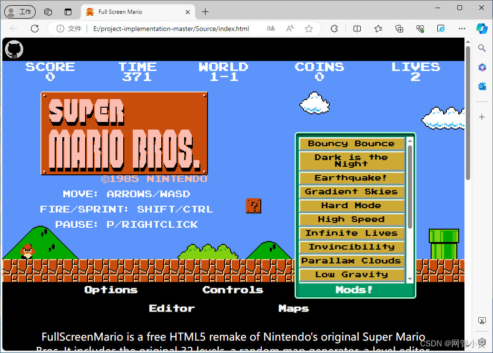This screenshot has height=353, width=493.
Task: Enable the Infinite Lives mod
Action: coord(352,233)
